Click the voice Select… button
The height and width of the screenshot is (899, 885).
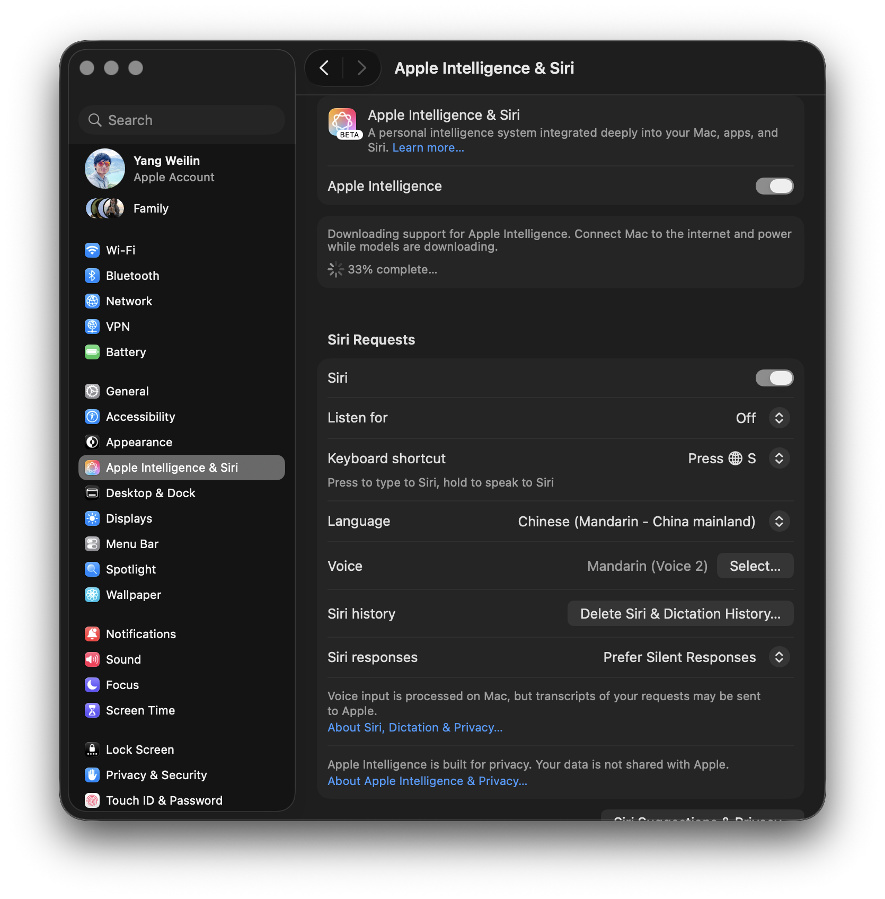755,566
